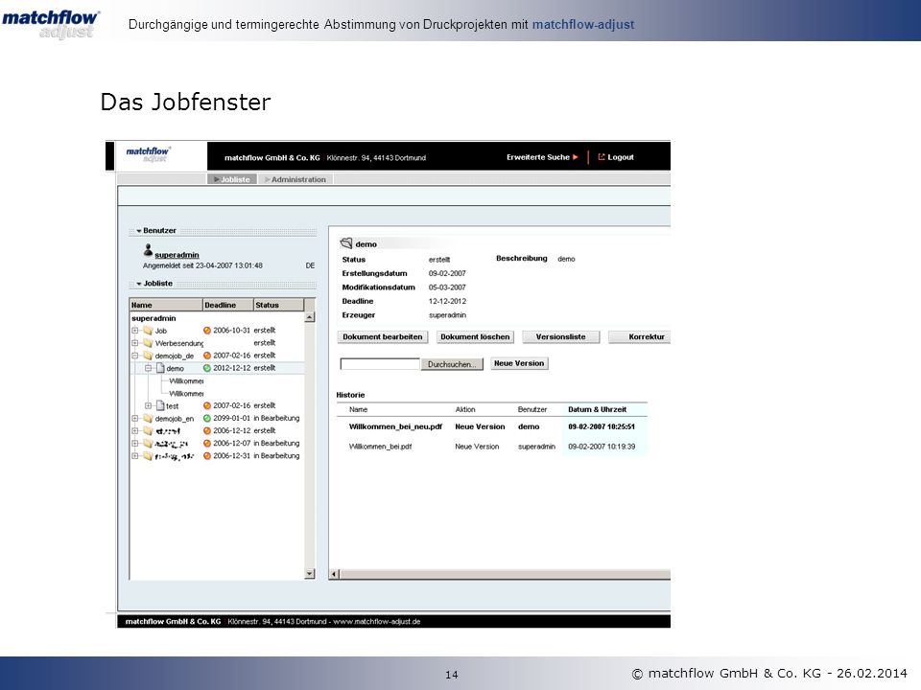921x690 pixels.
Task: Click the demojob_de folder icon
Action: point(148,356)
